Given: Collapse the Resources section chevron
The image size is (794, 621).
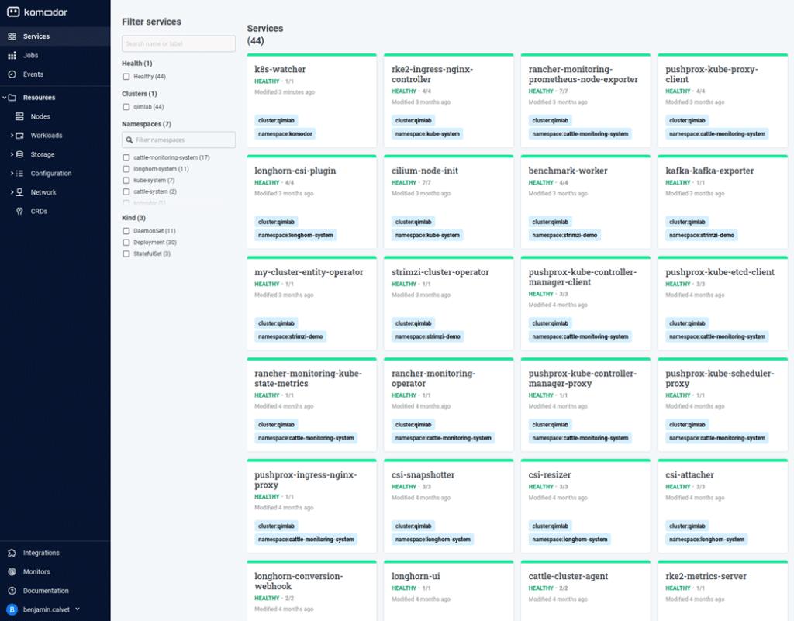Looking at the screenshot, I should tap(5, 98).
